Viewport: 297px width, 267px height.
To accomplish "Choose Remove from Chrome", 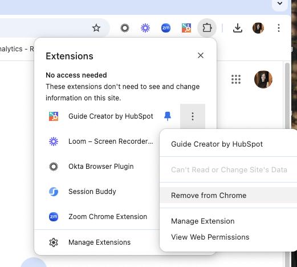I will pos(228,196).
